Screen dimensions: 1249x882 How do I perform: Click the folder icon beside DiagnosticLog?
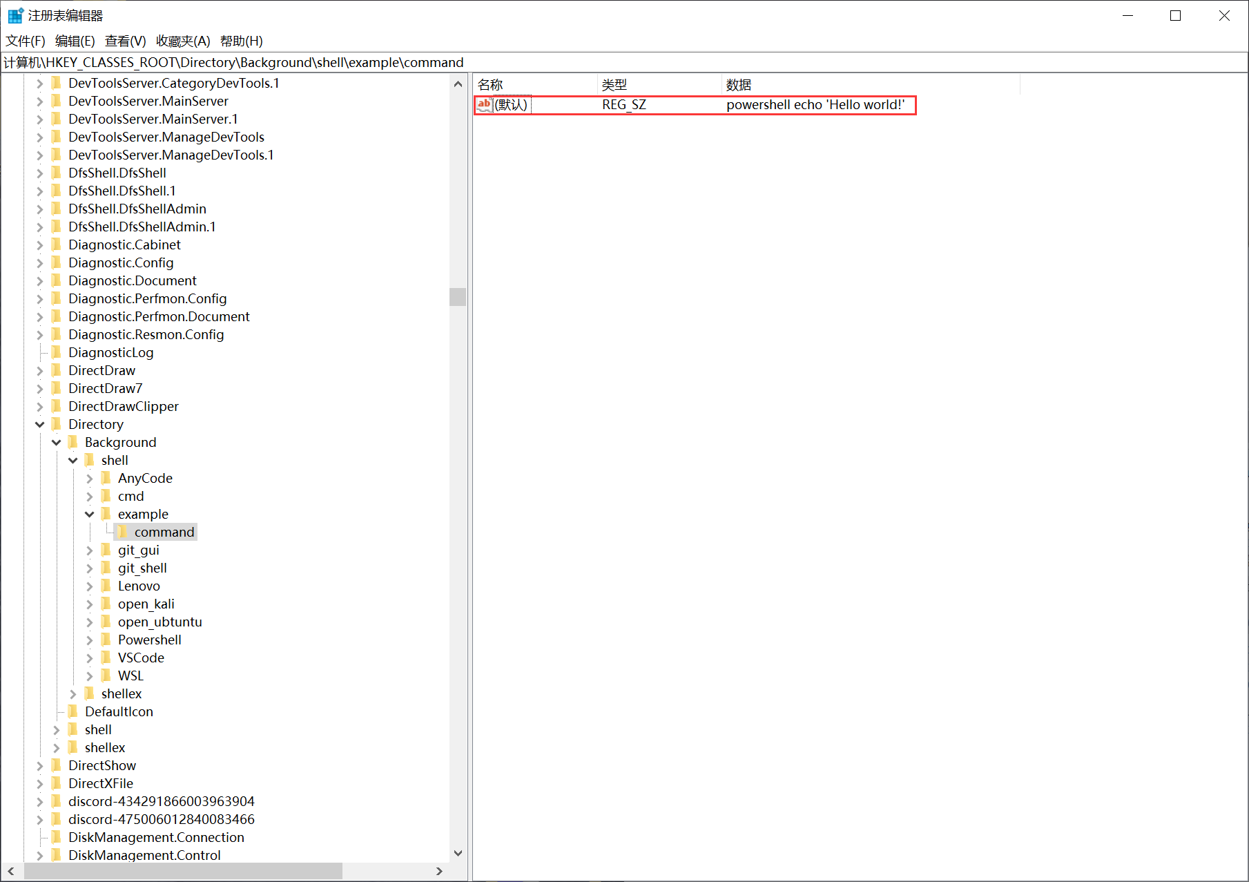(57, 352)
